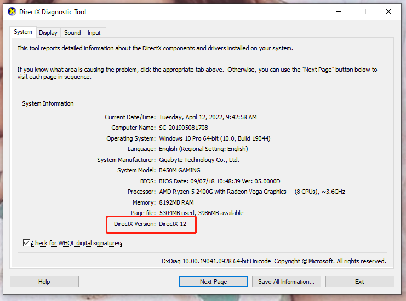The image size is (406, 301).
Task: Click the 'DirectX 12' version value
Action: point(173,224)
